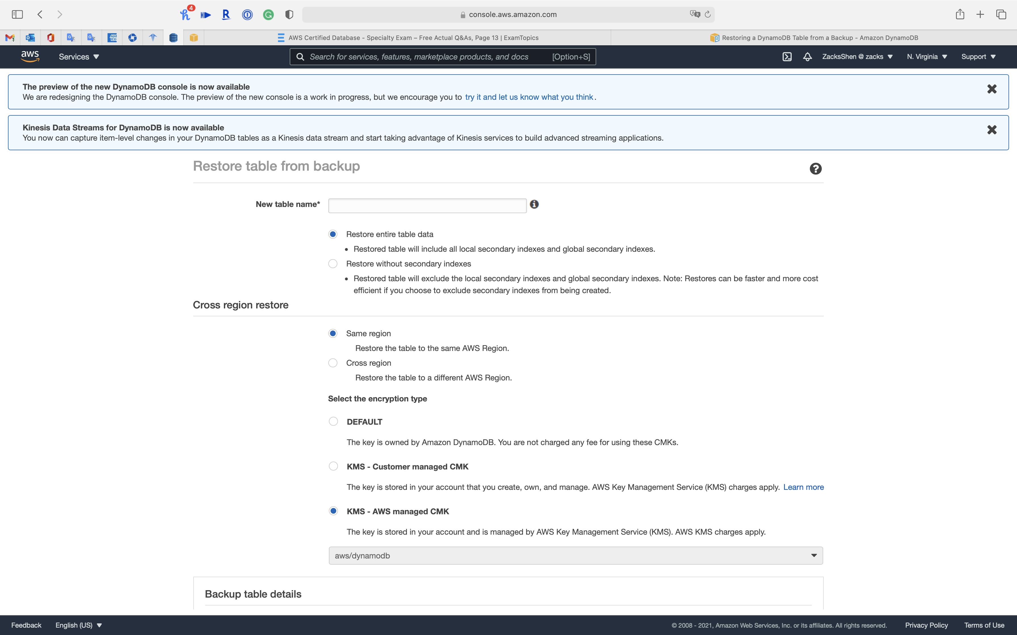The width and height of the screenshot is (1017, 635).
Task: Select KMS - Customer managed CMK
Action: click(333, 466)
